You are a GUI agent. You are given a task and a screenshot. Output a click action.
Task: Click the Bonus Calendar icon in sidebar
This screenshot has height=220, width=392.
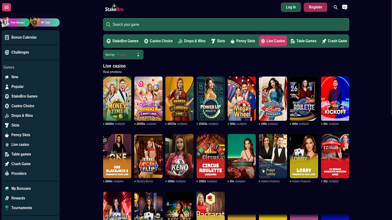(x=7, y=38)
